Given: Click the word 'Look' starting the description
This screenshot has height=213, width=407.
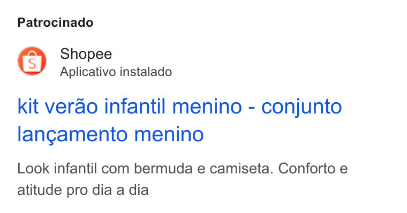Looking at the screenshot, I should pos(33,169).
